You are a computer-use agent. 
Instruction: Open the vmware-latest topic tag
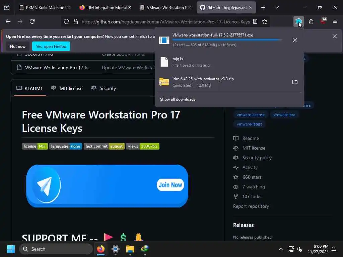[249, 124]
